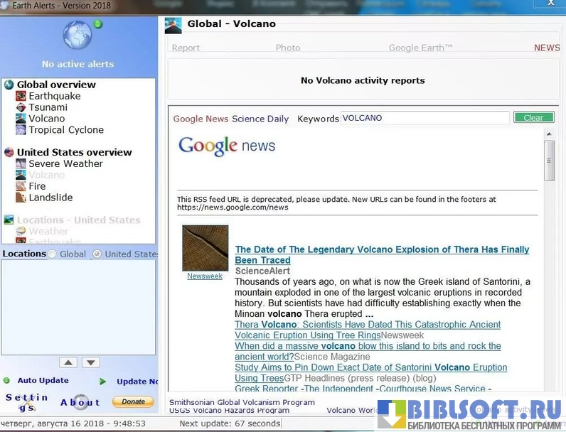
Task: Open Earthquake in Global overview
Action: click(54, 96)
